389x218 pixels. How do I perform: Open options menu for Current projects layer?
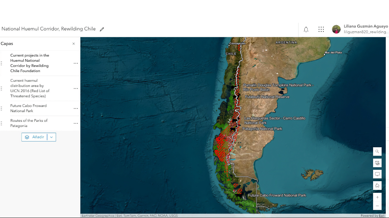76,63
